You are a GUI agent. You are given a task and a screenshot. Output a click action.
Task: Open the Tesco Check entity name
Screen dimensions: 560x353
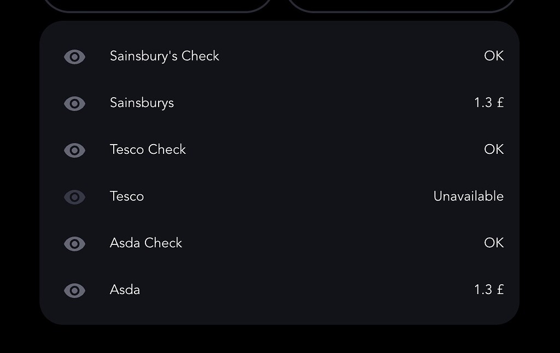coord(148,150)
